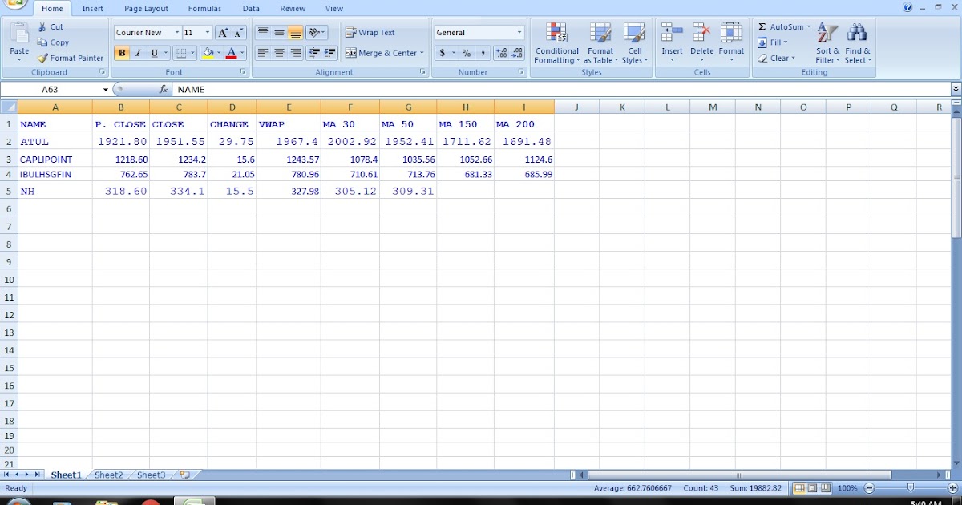962x505 pixels.
Task: Click the formula bar input
Action: [x=561, y=90]
